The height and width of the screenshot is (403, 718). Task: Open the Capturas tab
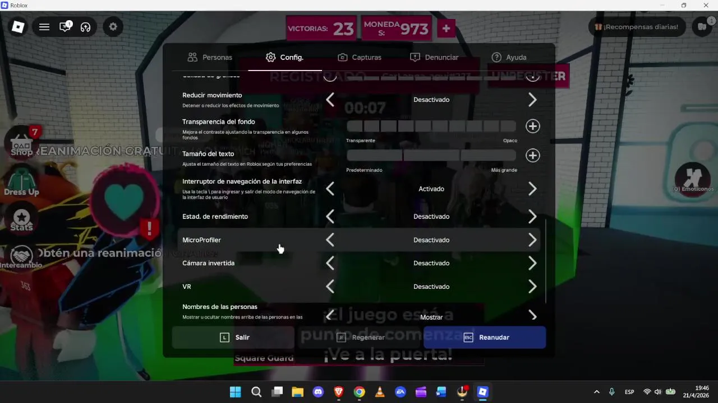coord(360,57)
